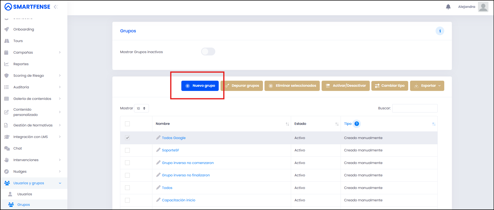
Task: Check Capacitación inicio row checkbox
Action: [x=127, y=200]
